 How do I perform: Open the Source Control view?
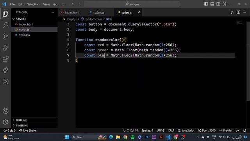pos(5,36)
